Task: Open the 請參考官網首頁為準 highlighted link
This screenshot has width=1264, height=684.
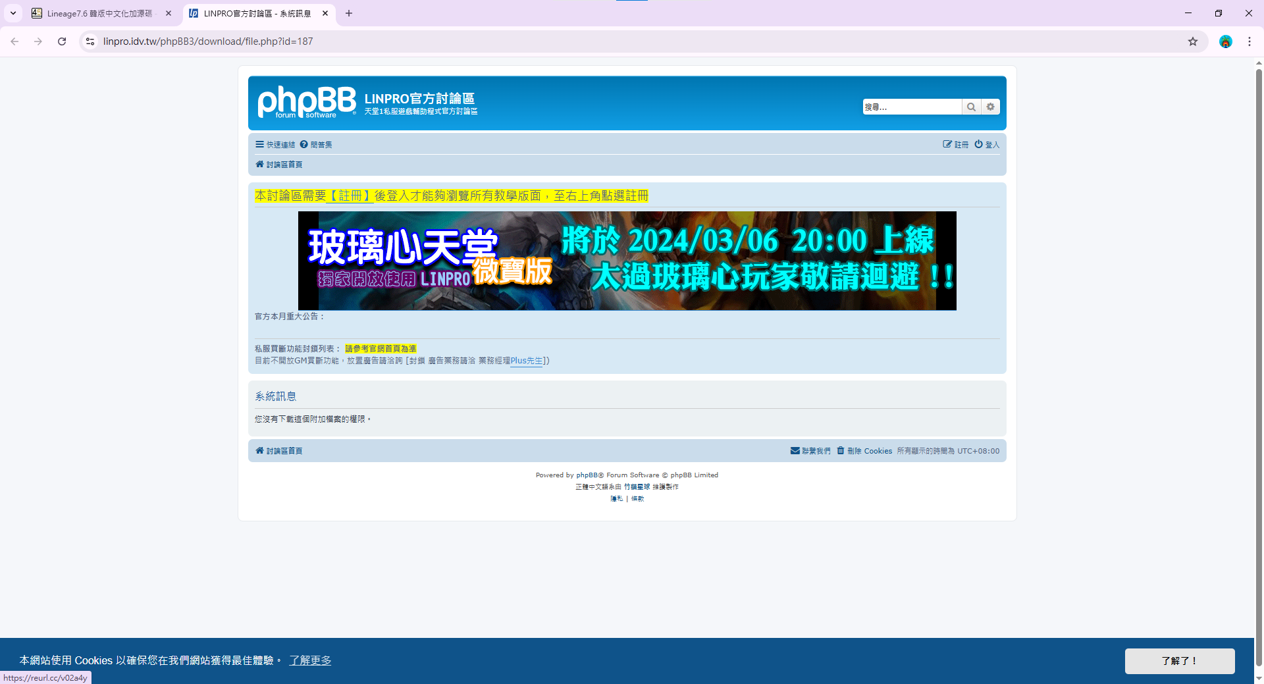Action: click(x=381, y=349)
